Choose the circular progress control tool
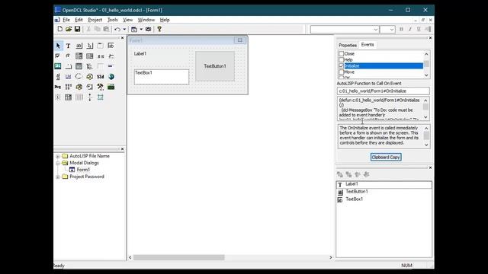Image resolution: width=488 pixels, height=274 pixels. point(79,76)
